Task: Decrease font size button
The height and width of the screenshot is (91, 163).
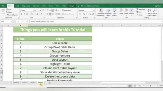Action: point(43,10)
